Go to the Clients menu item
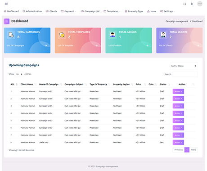 click(x=51, y=11)
